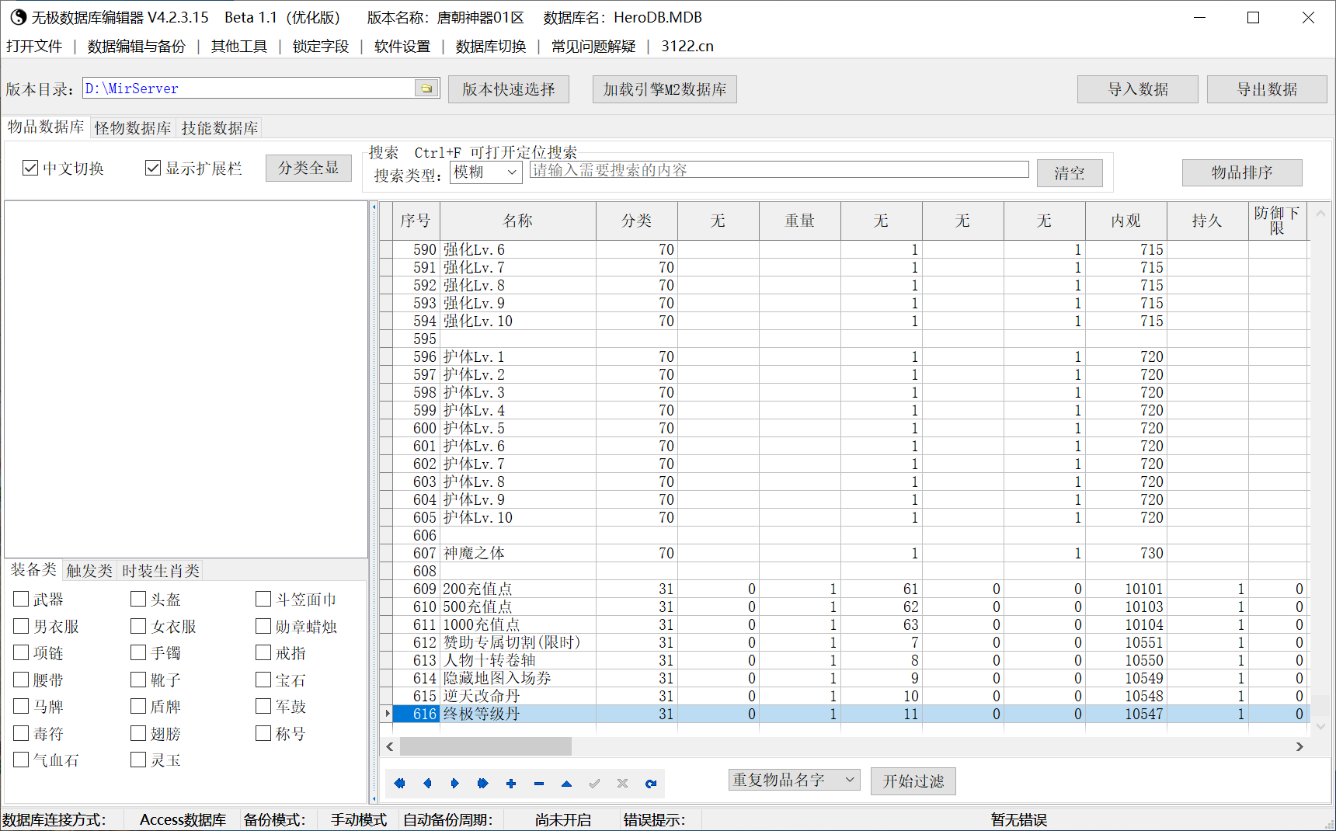This screenshot has height=831, width=1336.
Task: Open the 数据库切换 menu
Action: pyautogui.click(x=491, y=47)
